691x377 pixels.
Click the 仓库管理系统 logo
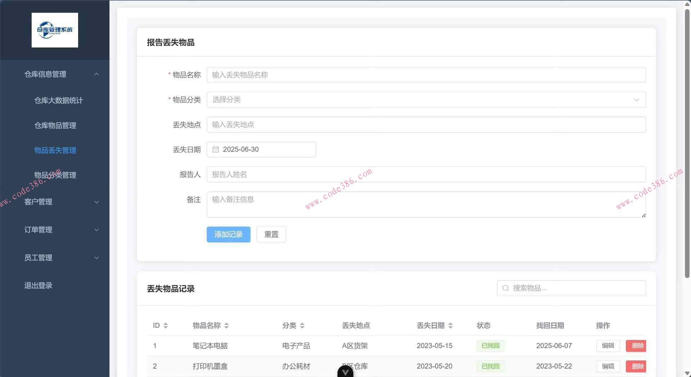[55, 30]
